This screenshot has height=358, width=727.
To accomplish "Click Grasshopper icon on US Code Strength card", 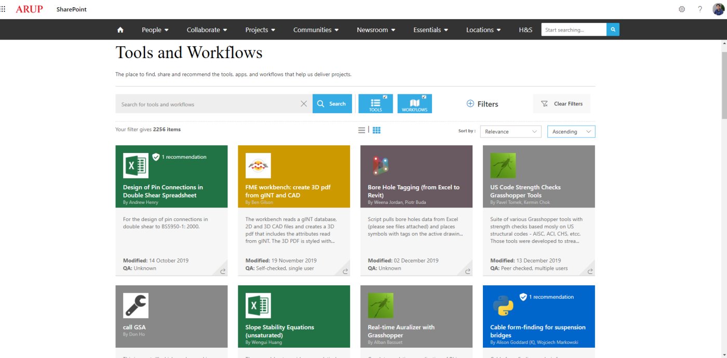I will pos(503,166).
